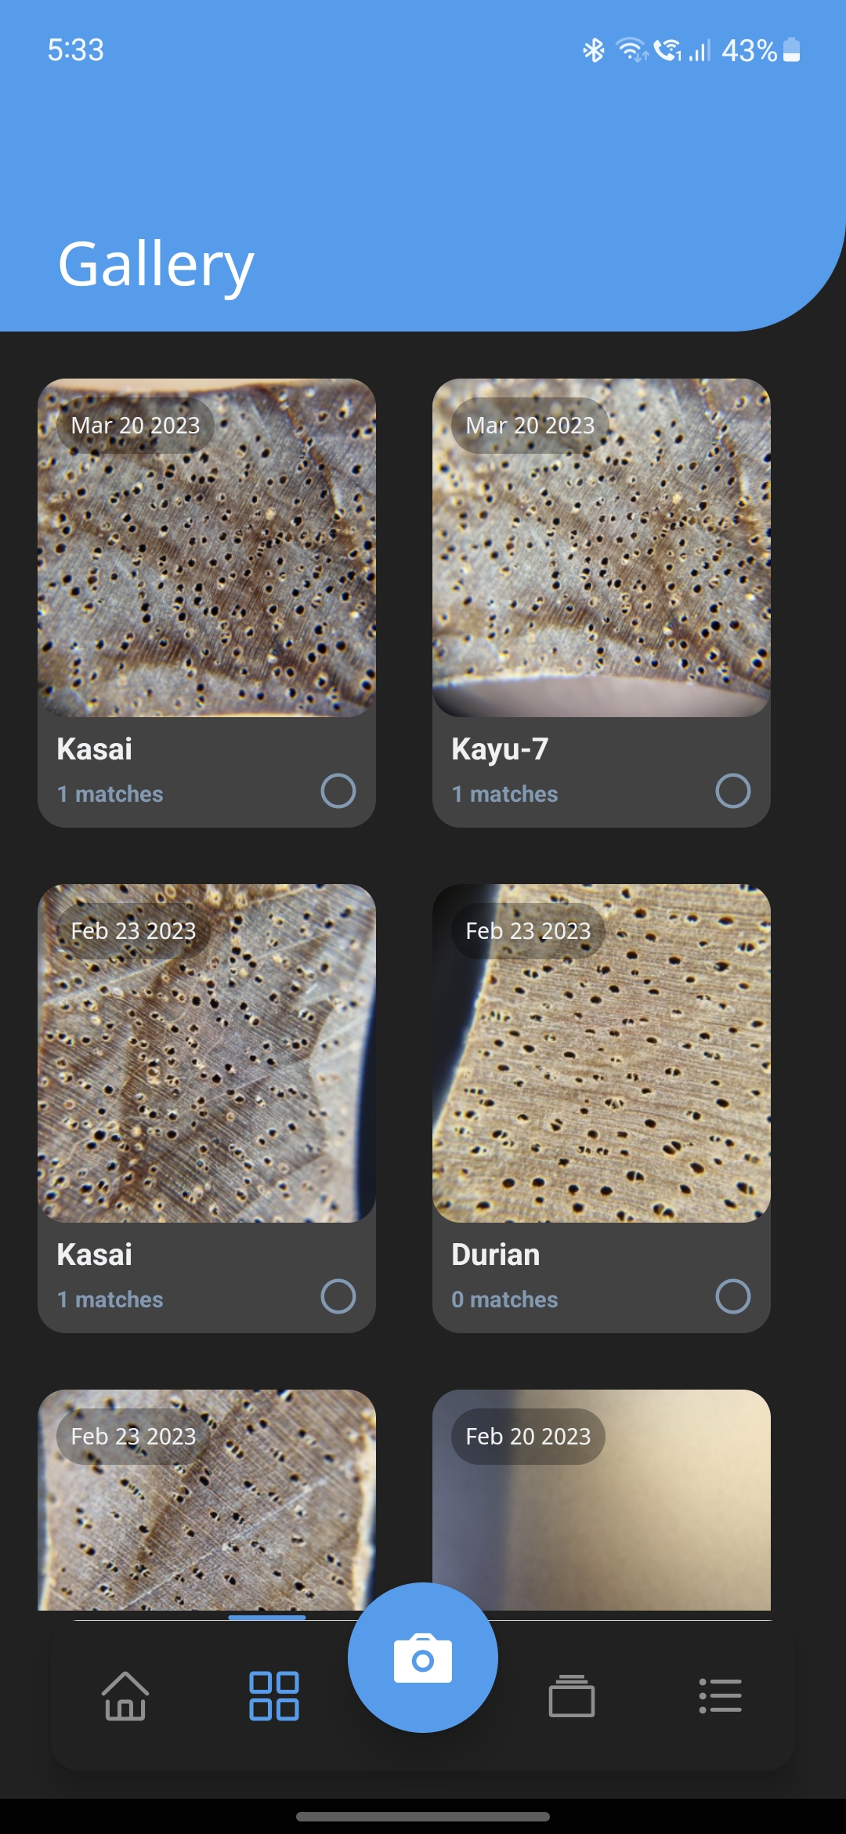Select the Mar 20 Kasai radio circle
Image resolution: width=846 pixels, height=1834 pixels.
338,791
